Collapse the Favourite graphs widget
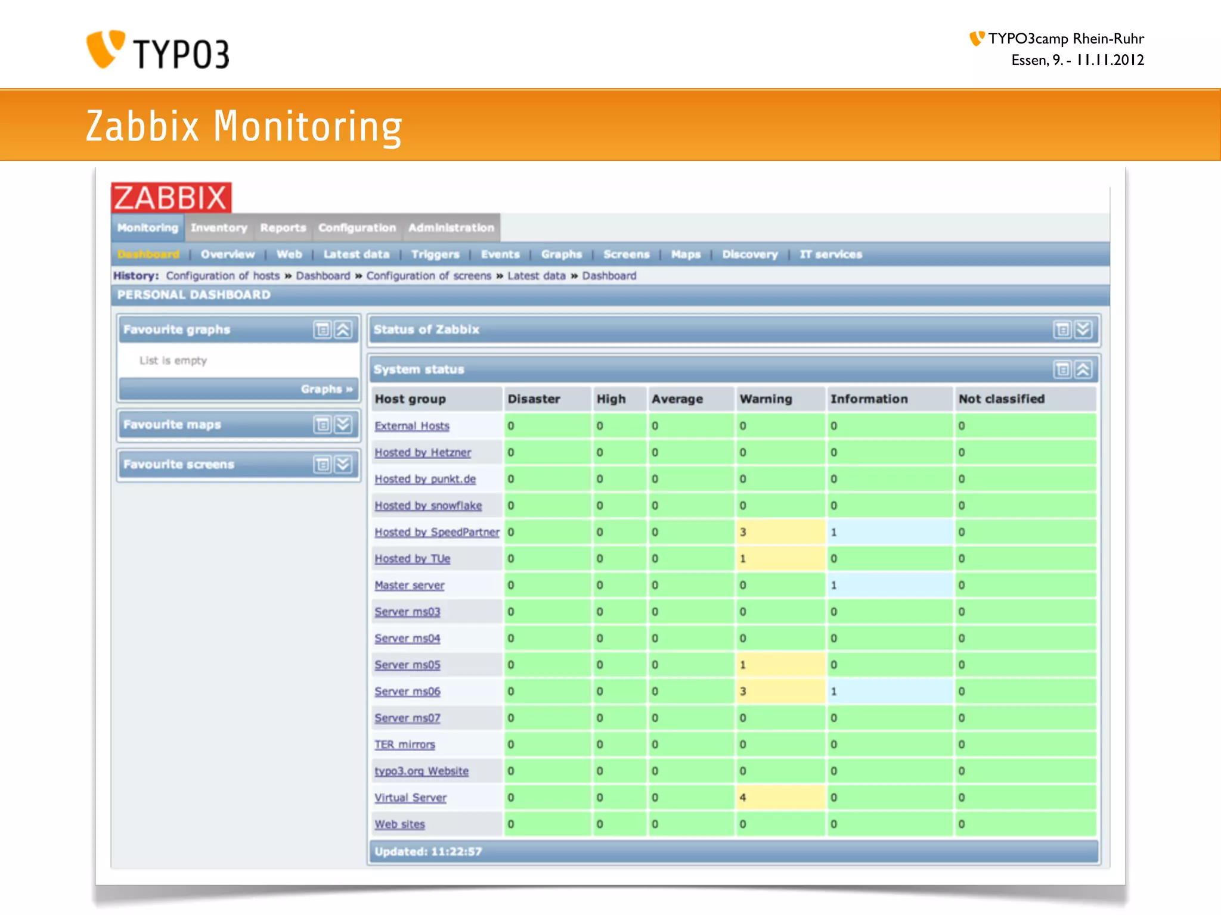Viewport: 1221px width, 915px height. coord(343,329)
